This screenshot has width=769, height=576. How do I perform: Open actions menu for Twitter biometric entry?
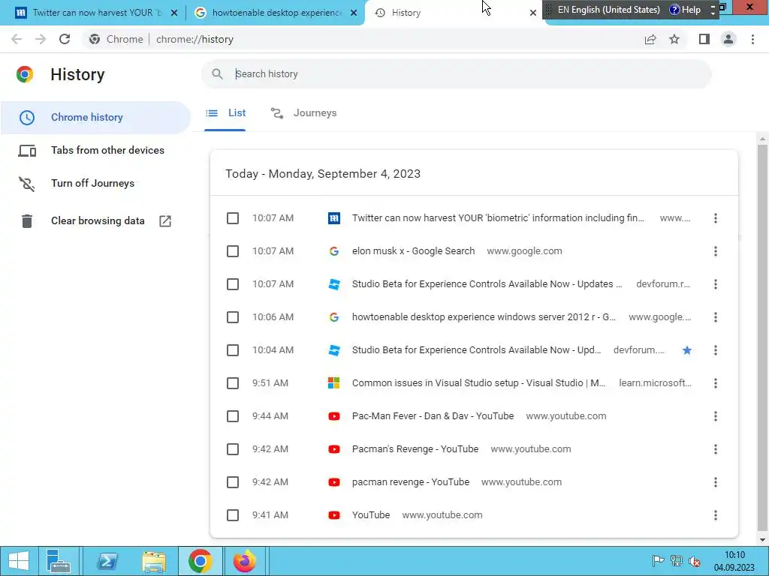pyautogui.click(x=716, y=218)
